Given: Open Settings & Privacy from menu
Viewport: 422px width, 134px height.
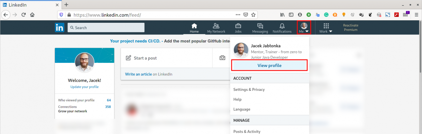Looking at the screenshot, I should pos(249,89).
